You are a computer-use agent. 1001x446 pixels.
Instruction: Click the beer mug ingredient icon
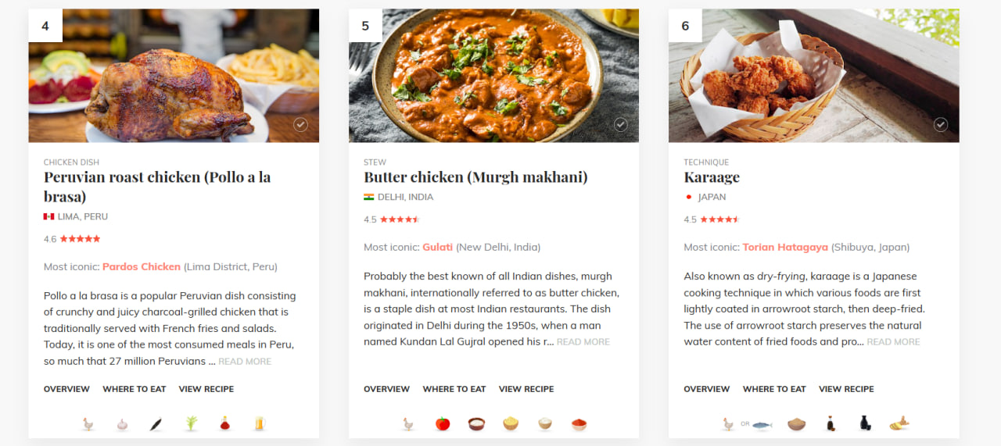(x=260, y=424)
